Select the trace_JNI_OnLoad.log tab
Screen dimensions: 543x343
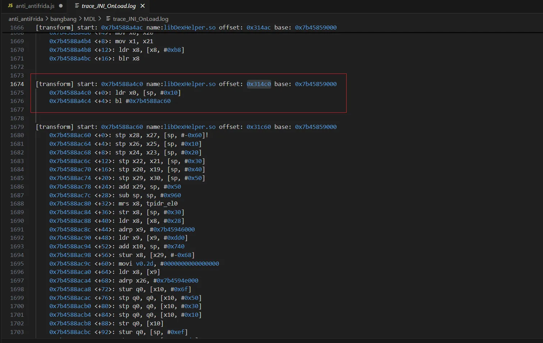[x=109, y=6]
